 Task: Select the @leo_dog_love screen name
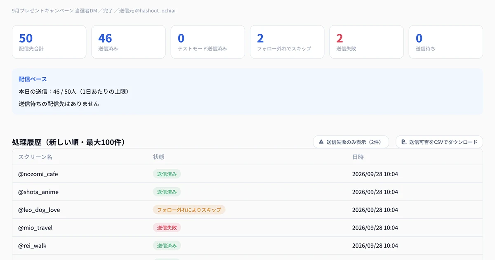click(39, 210)
